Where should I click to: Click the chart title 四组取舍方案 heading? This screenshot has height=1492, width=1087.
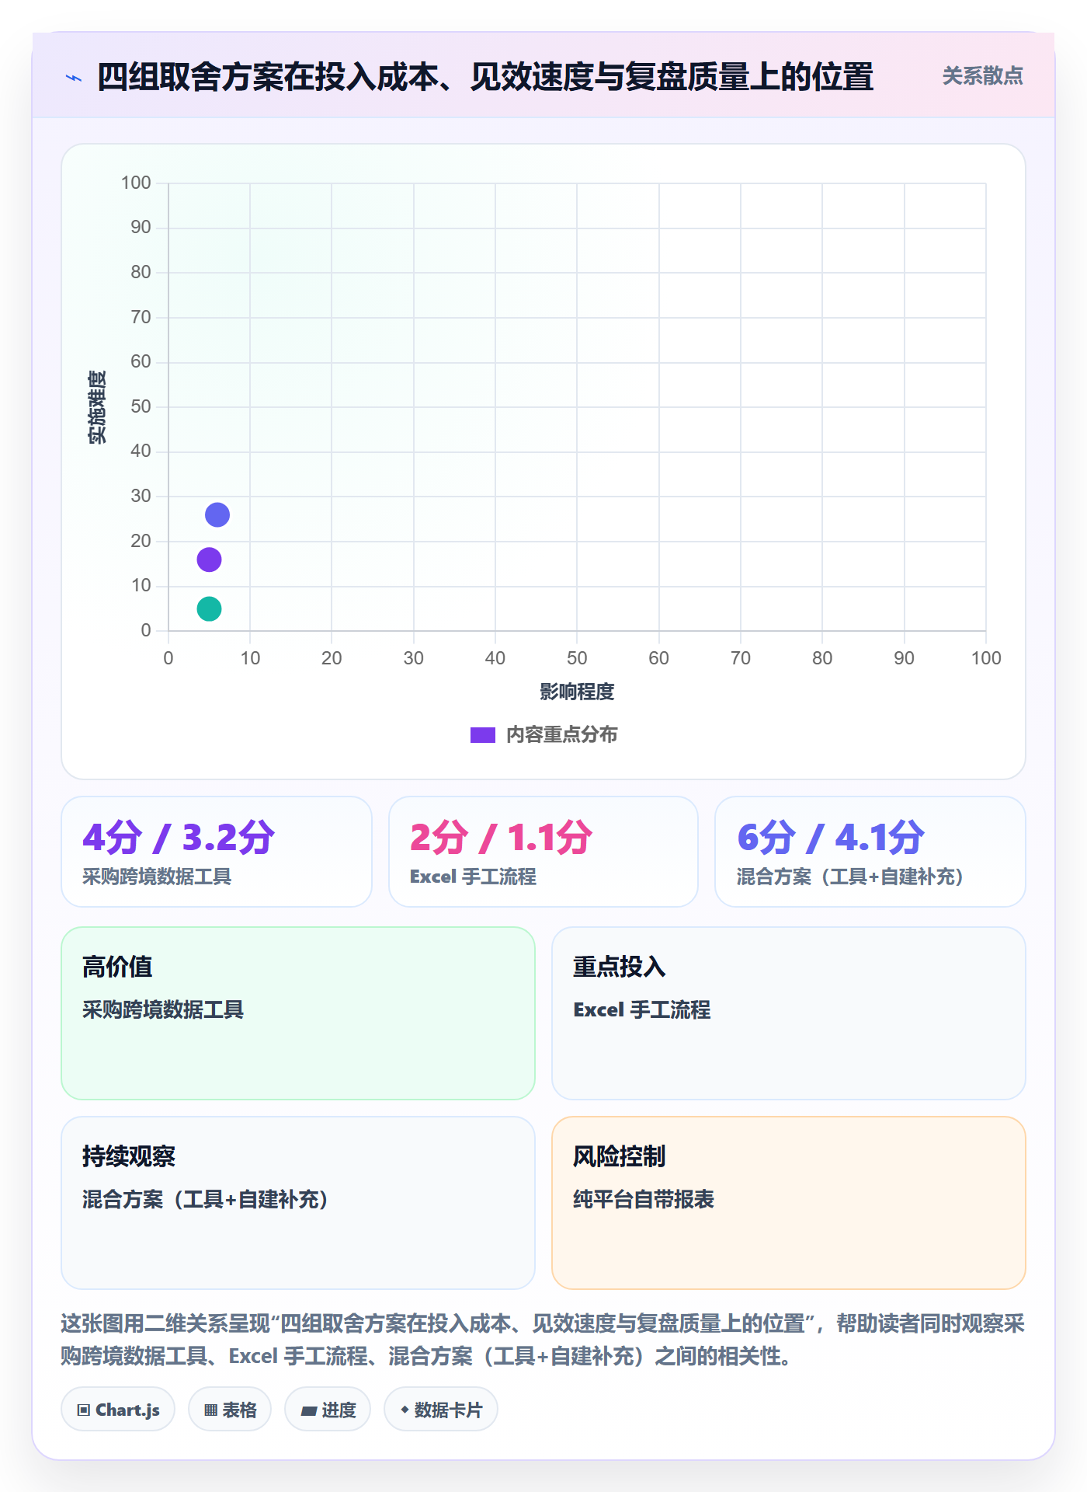(x=485, y=77)
